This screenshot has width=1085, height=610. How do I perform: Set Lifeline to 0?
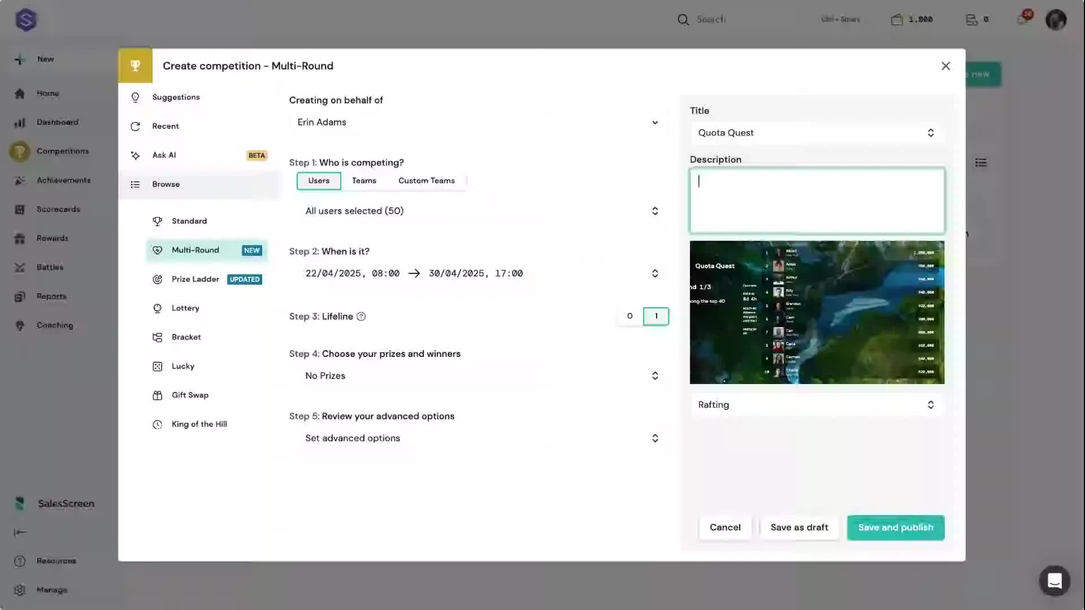pos(630,316)
